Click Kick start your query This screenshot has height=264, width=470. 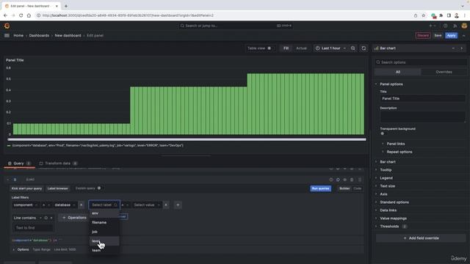point(26,188)
